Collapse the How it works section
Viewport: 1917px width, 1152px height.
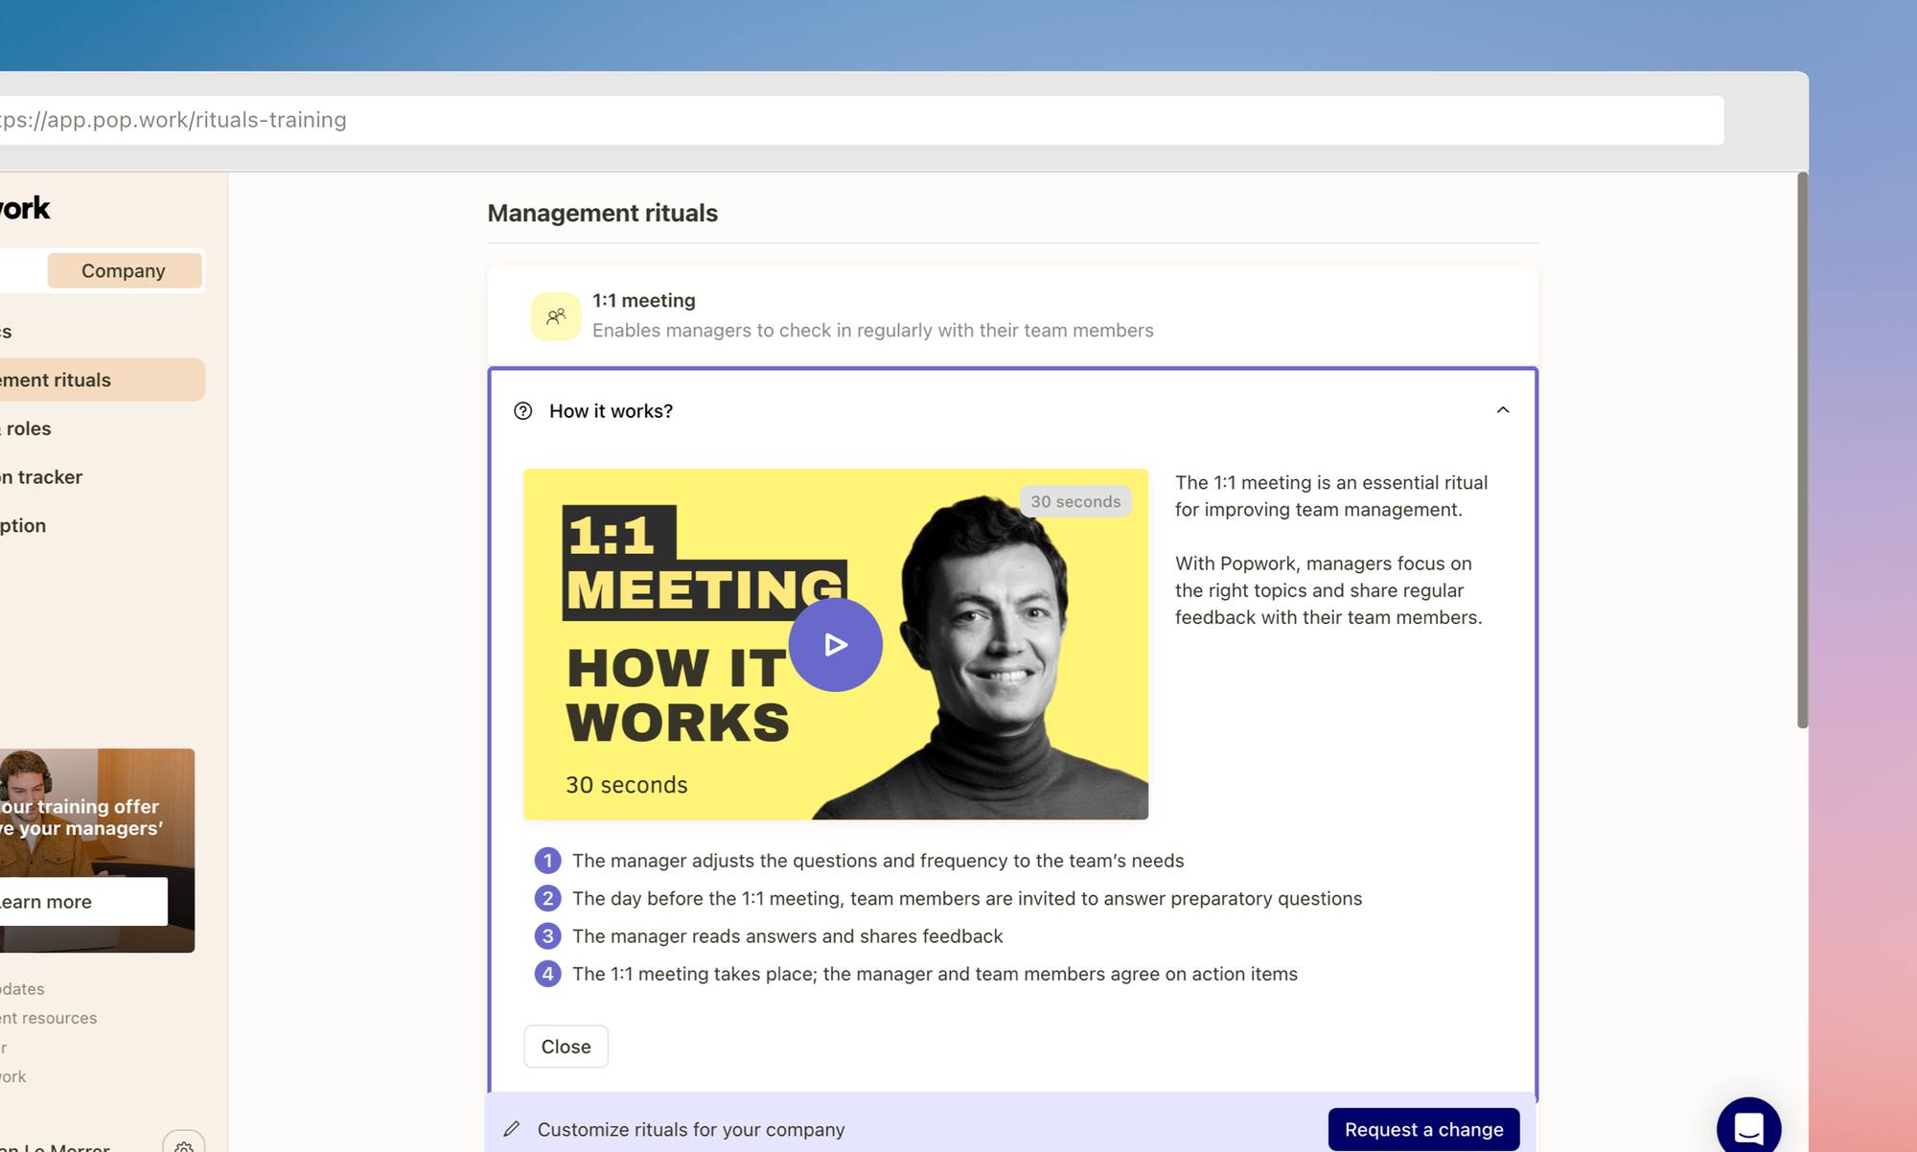pyautogui.click(x=1502, y=410)
